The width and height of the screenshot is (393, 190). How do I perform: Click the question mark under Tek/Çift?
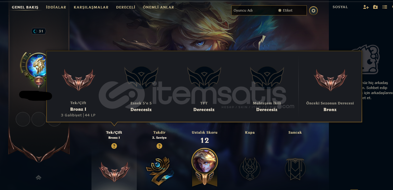click(114, 146)
